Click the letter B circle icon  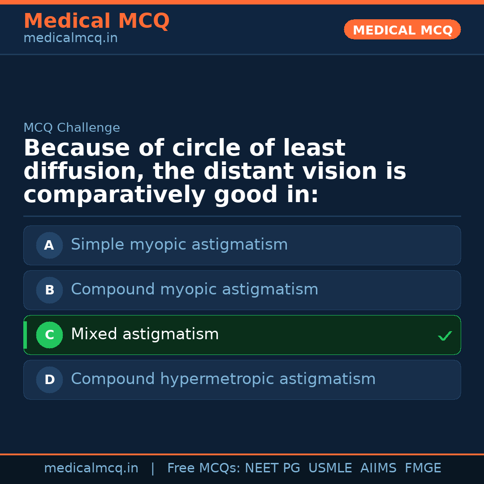tap(49, 290)
